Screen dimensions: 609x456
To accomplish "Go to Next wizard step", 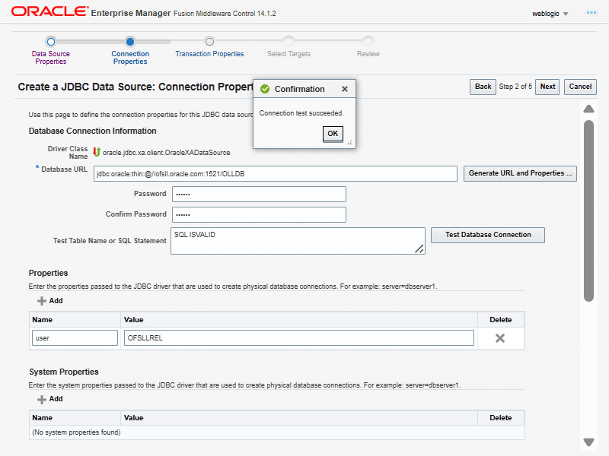I will click(x=547, y=87).
